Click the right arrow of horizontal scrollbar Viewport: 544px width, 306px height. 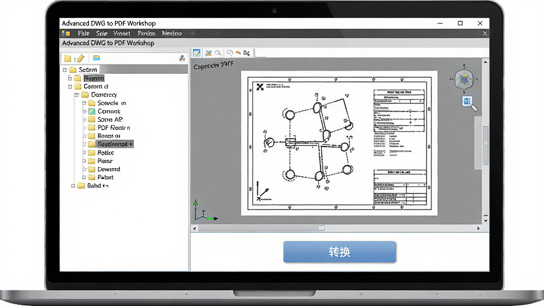479,228
